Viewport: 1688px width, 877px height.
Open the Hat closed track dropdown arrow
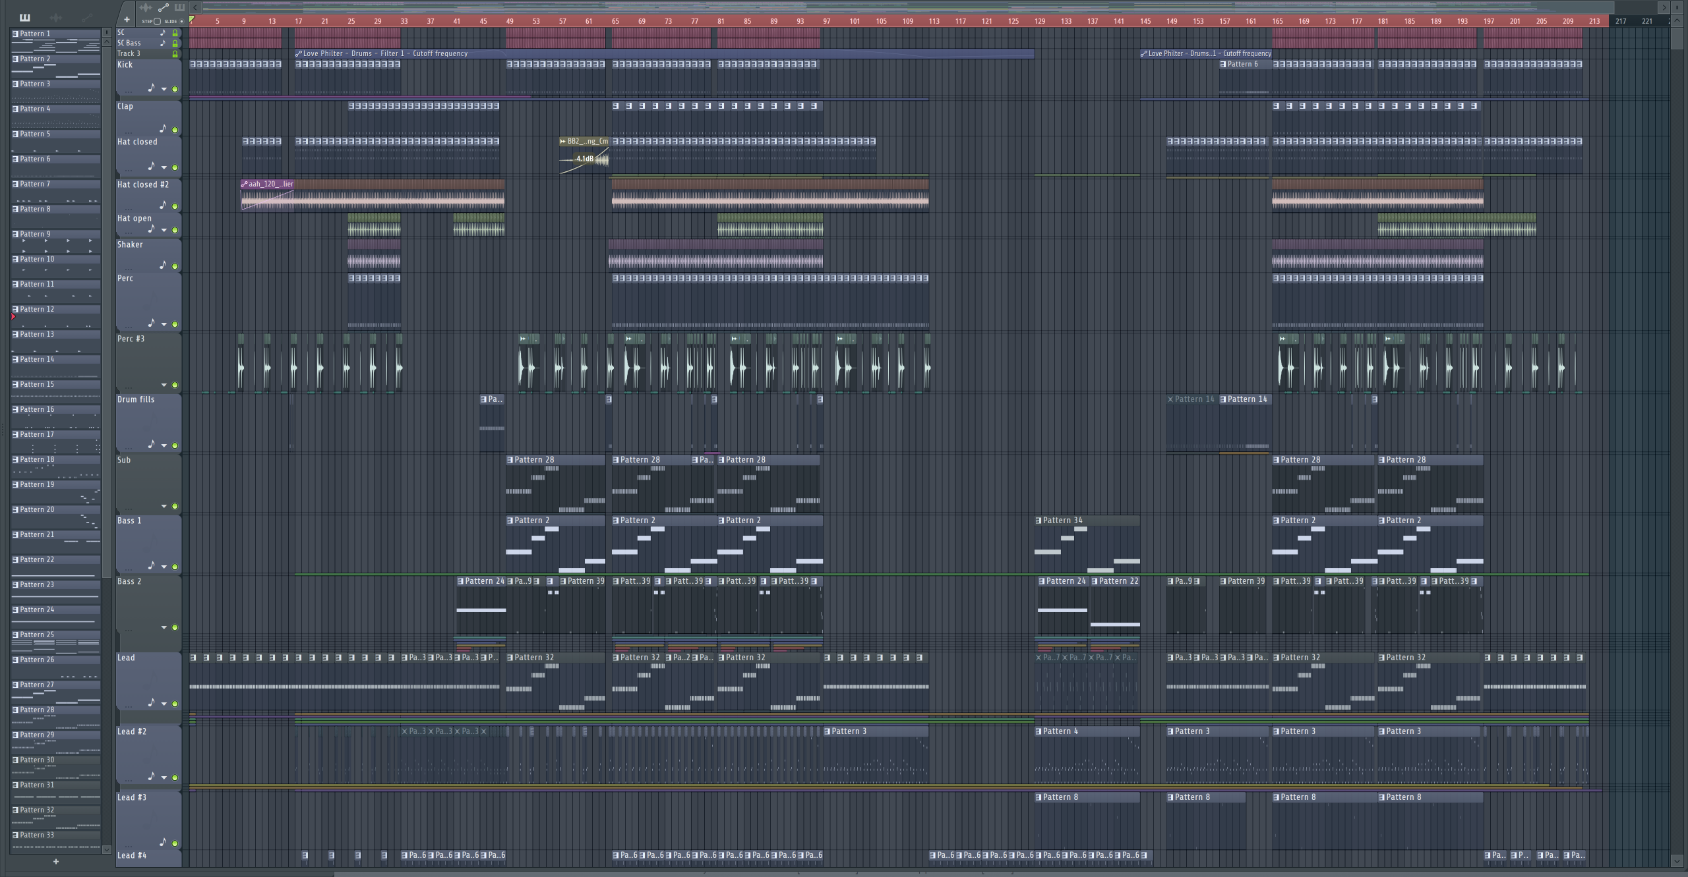(x=164, y=167)
